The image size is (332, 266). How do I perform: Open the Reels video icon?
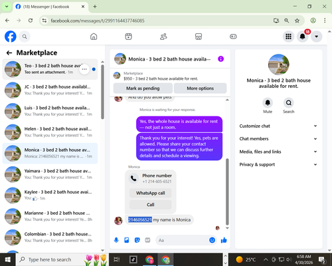click(x=128, y=37)
